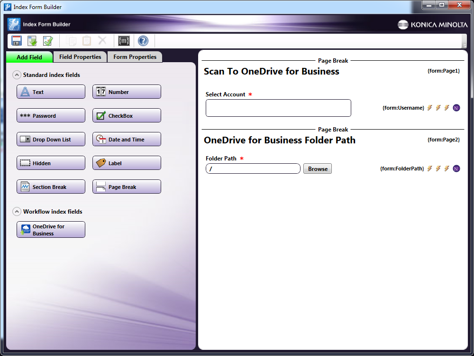Click first lightning bolt beside {form:FolderPath}
The image size is (474, 356).
tap(429, 169)
